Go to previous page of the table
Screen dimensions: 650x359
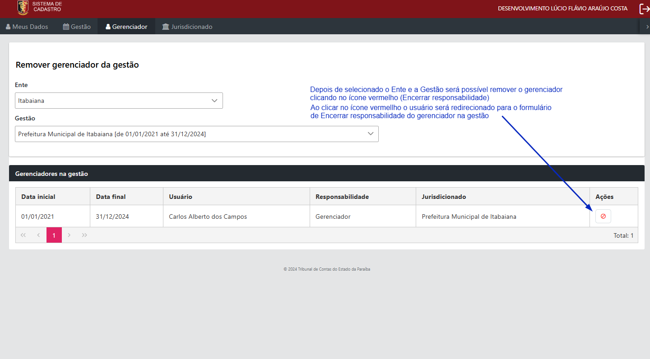[38, 235]
